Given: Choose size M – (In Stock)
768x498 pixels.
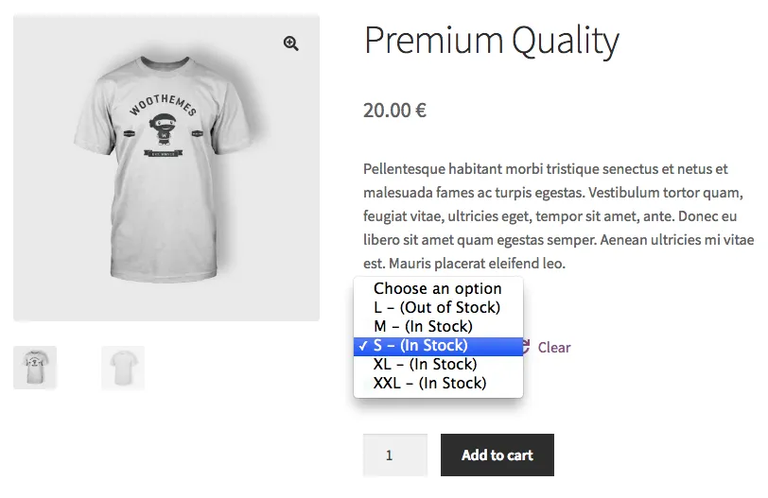Looking at the screenshot, I should tap(423, 327).
